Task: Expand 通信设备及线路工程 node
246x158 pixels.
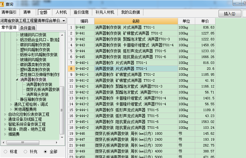Action: [5, 120]
